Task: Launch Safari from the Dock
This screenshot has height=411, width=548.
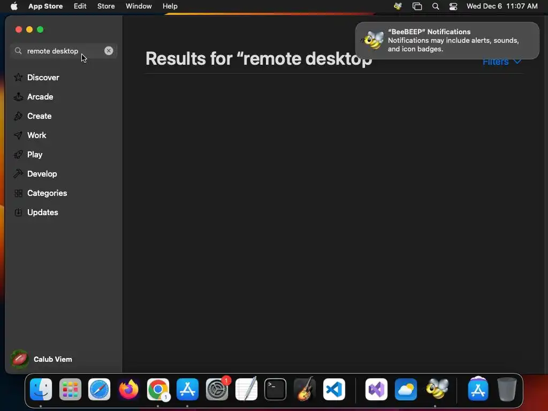Action: [x=99, y=389]
